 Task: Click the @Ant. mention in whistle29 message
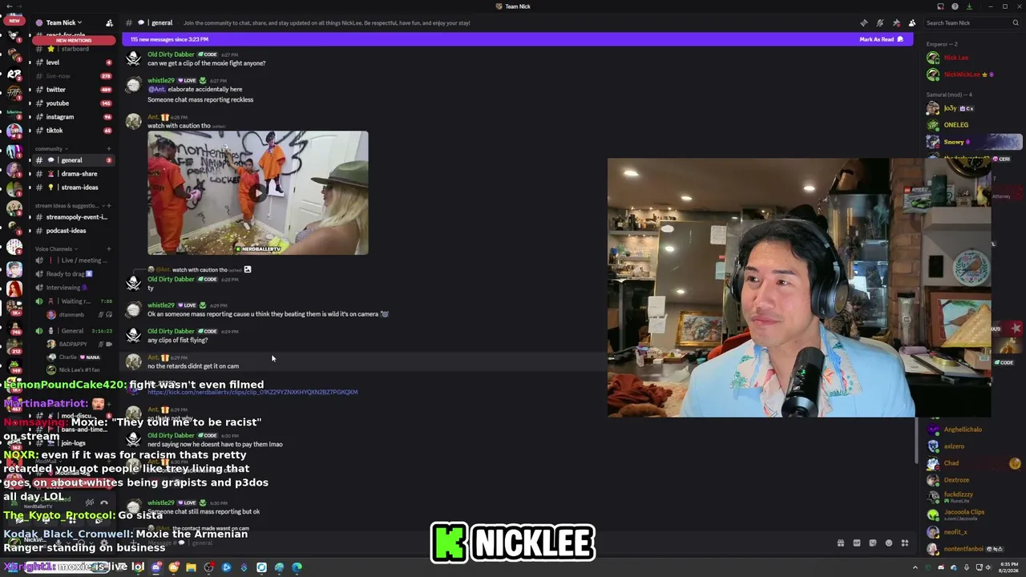click(x=156, y=90)
